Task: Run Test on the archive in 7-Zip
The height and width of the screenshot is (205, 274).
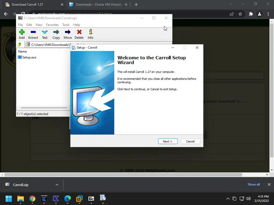Action: tap(45, 34)
